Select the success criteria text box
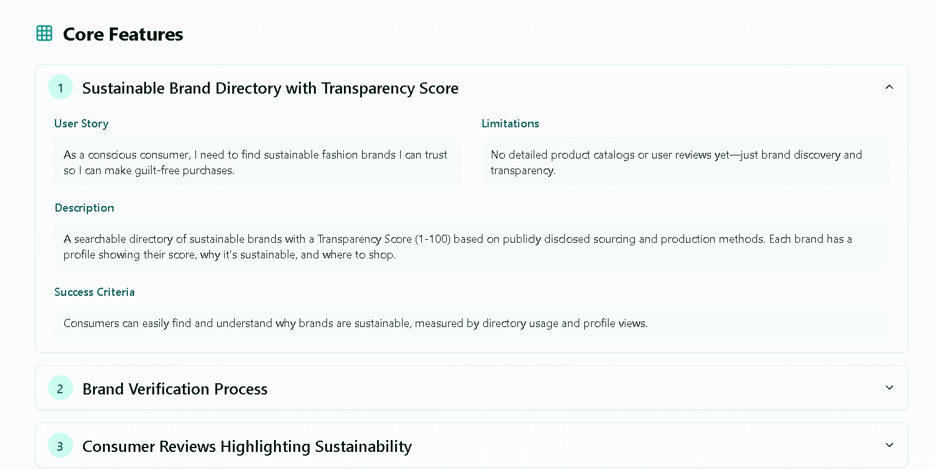The height and width of the screenshot is (470, 935). coord(471,323)
